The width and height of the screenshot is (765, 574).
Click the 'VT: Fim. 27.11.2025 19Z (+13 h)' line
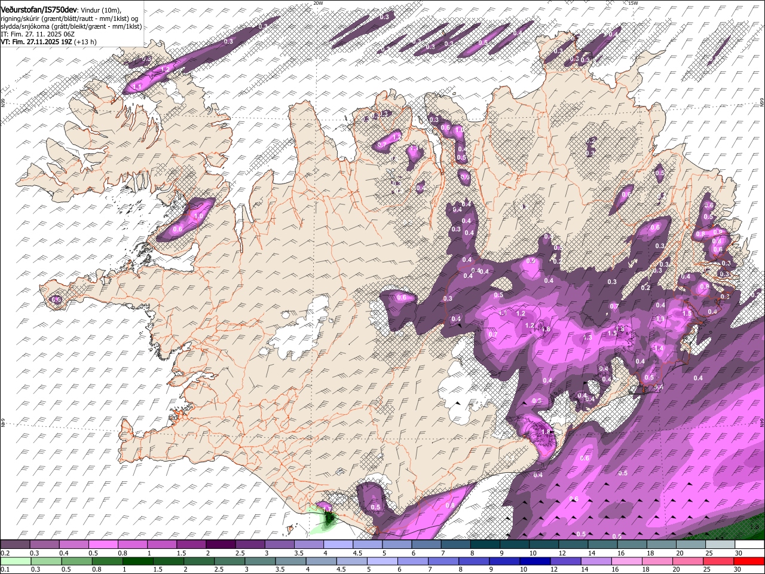tap(48, 42)
